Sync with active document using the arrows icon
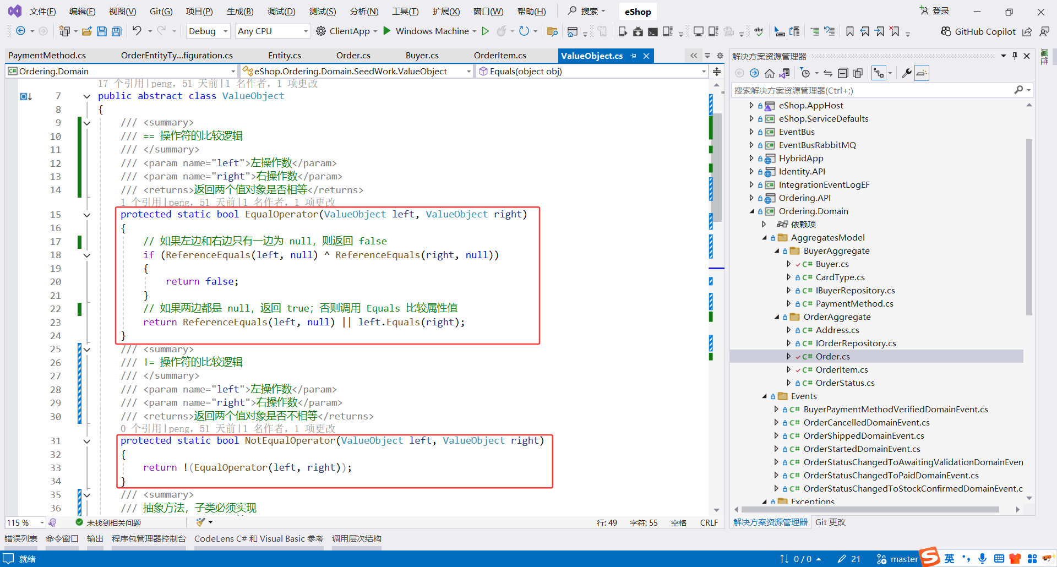The height and width of the screenshot is (567, 1057). [x=828, y=73]
